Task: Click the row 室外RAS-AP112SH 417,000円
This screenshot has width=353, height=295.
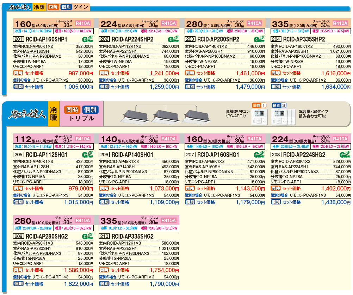Action: [53, 167]
